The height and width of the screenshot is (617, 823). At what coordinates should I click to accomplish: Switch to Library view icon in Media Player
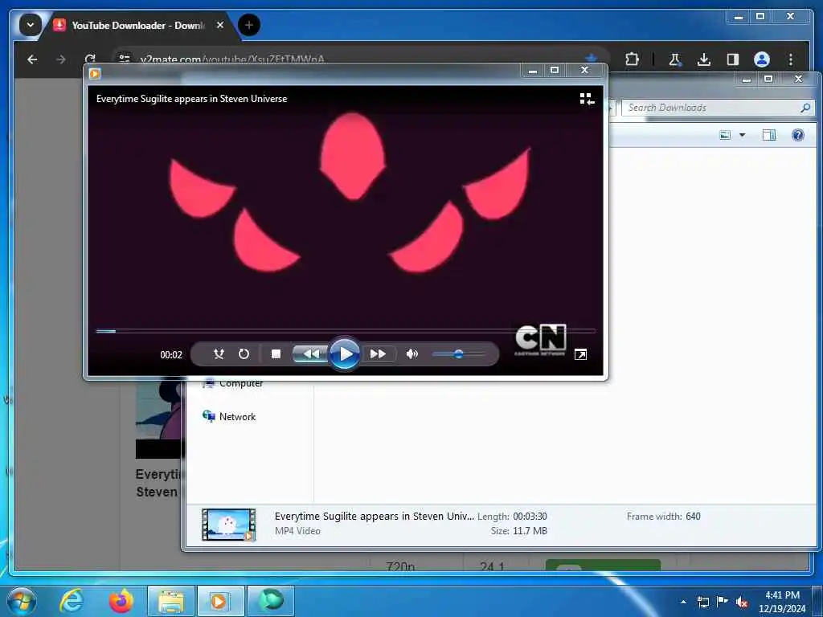click(587, 99)
